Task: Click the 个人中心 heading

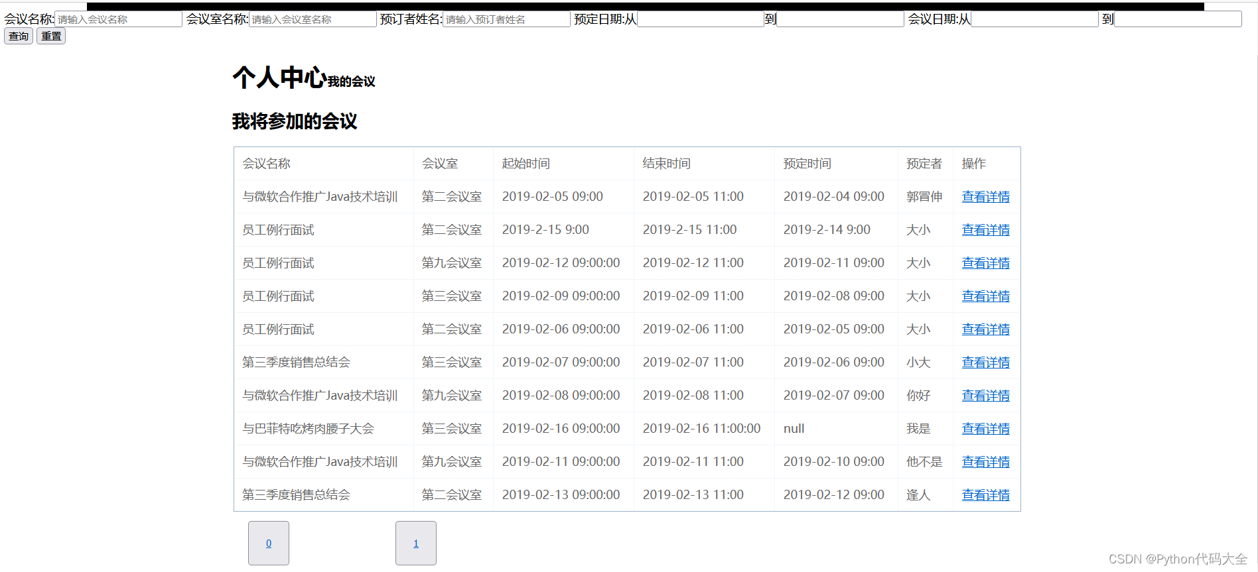Action: 279,78
